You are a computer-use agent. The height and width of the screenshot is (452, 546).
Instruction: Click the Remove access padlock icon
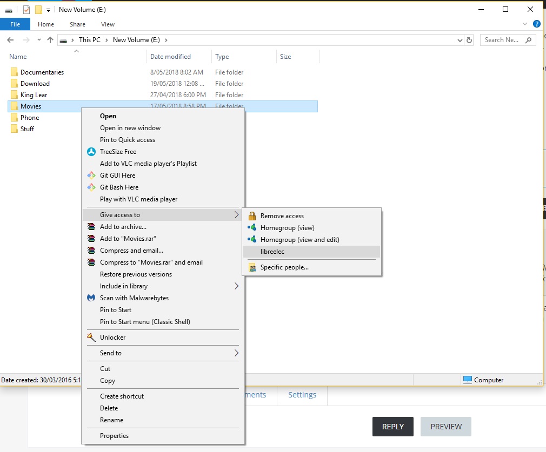coord(252,216)
